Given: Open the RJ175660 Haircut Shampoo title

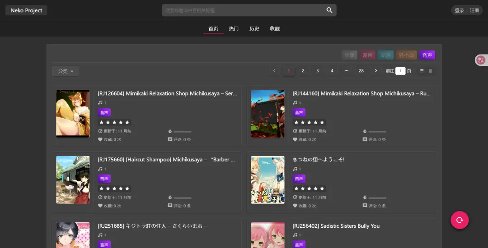Looking at the screenshot, I should [166, 160].
